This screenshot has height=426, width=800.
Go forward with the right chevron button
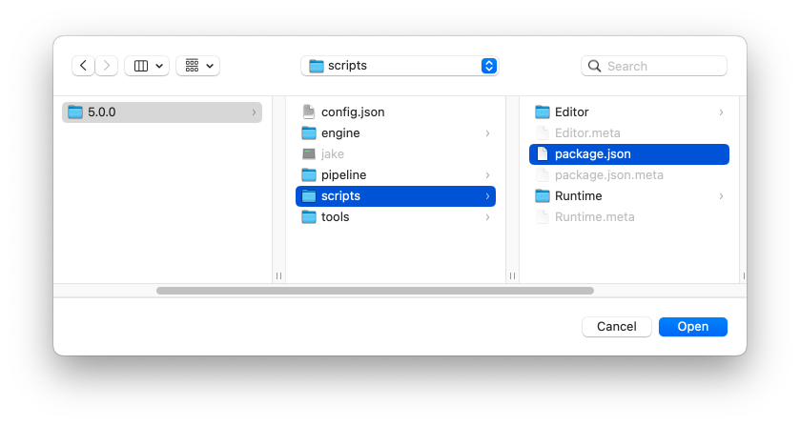click(x=107, y=66)
